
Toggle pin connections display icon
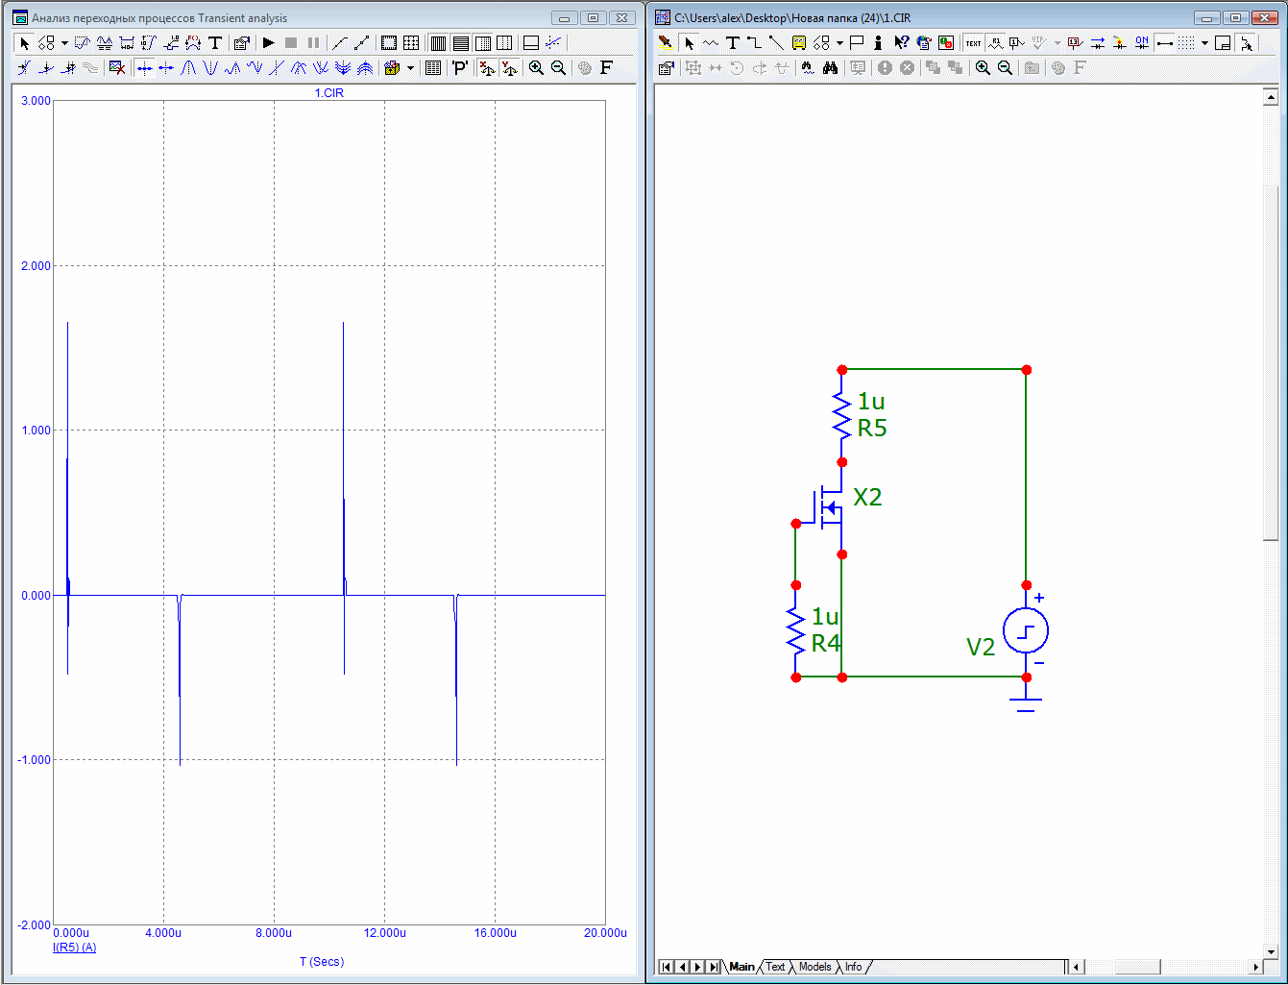pos(1164,43)
